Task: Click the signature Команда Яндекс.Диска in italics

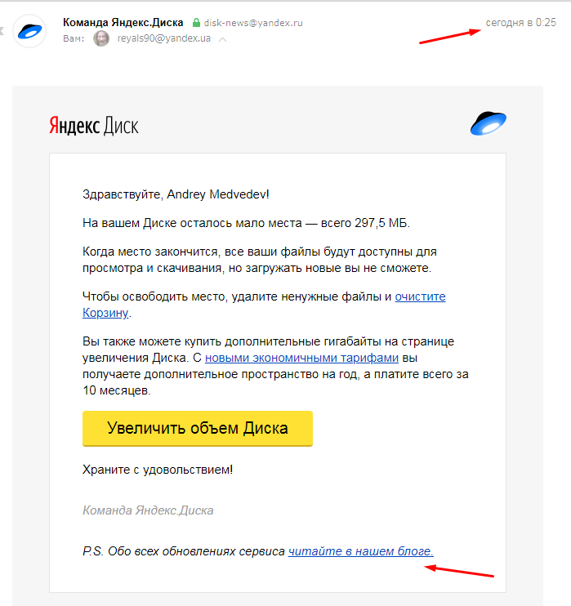Action: pos(148,510)
